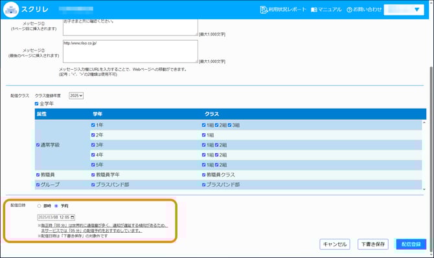Viewport: 434px width, 258px height.
Task: Click the スクリレ school logo icon
Action: coord(11,10)
